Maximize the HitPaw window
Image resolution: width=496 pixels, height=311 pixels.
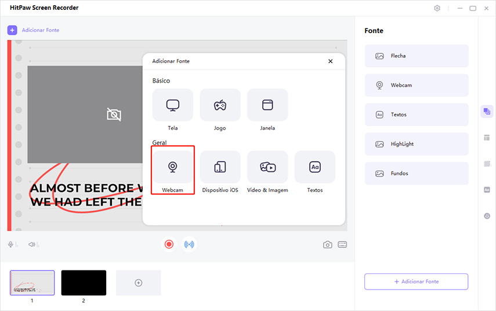pyautogui.click(x=473, y=8)
